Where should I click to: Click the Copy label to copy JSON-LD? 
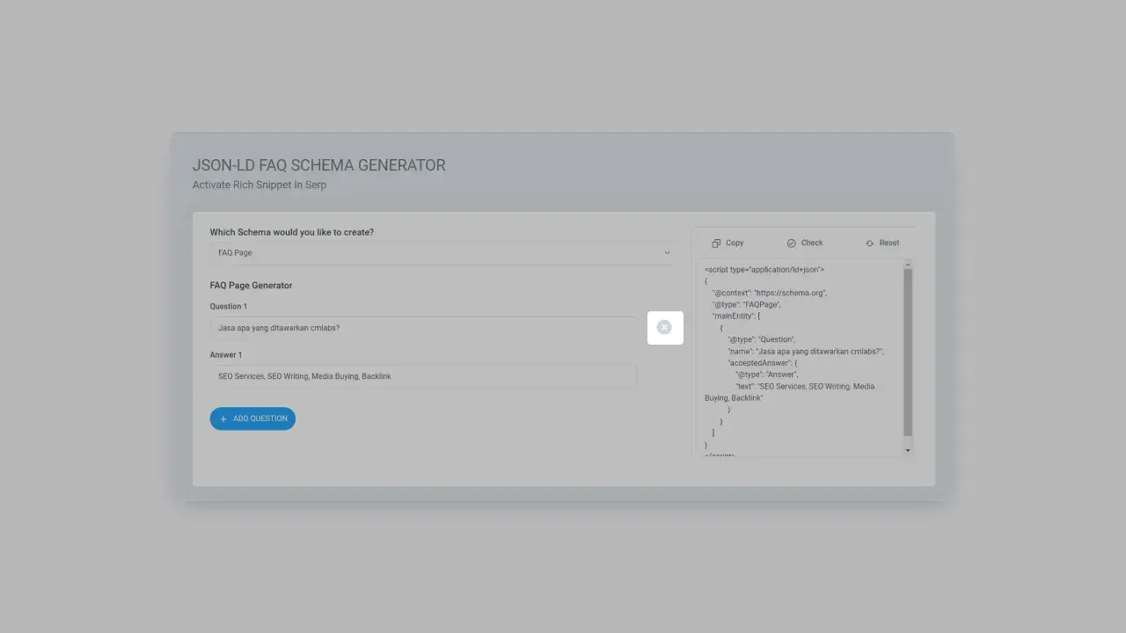[x=734, y=243]
